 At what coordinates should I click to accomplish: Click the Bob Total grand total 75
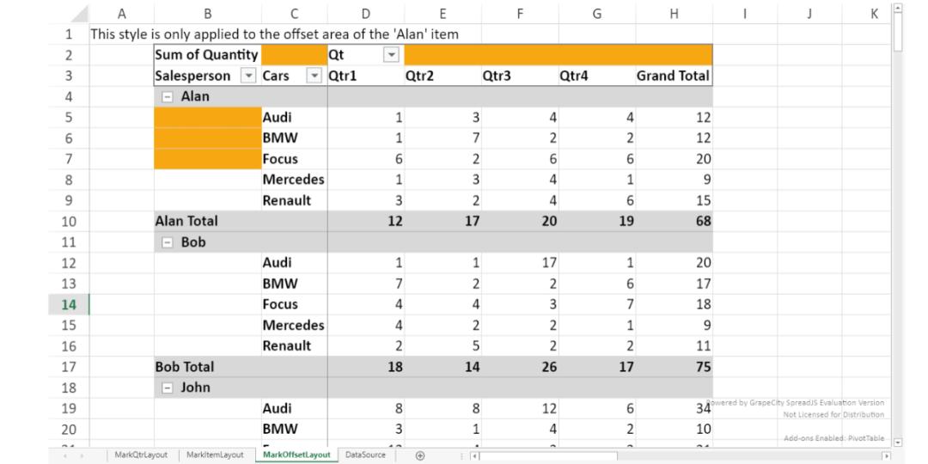coord(675,367)
